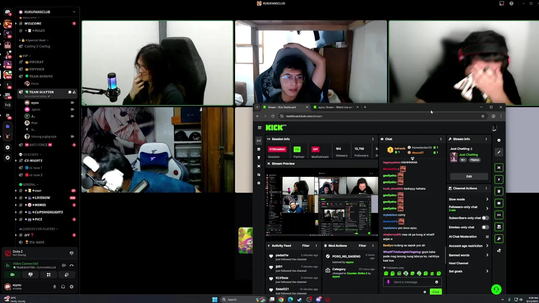The width and height of the screenshot is (539, 303).
Task: Click the pencil edit icon on right rail
Action: [499, 152]
